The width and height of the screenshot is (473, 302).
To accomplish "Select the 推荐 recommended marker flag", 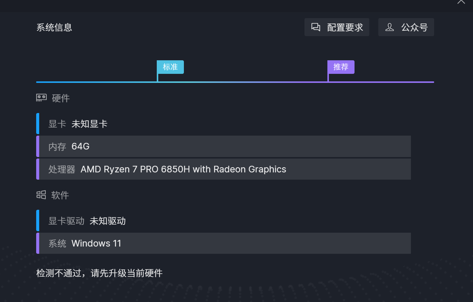I will coord(341,67).
